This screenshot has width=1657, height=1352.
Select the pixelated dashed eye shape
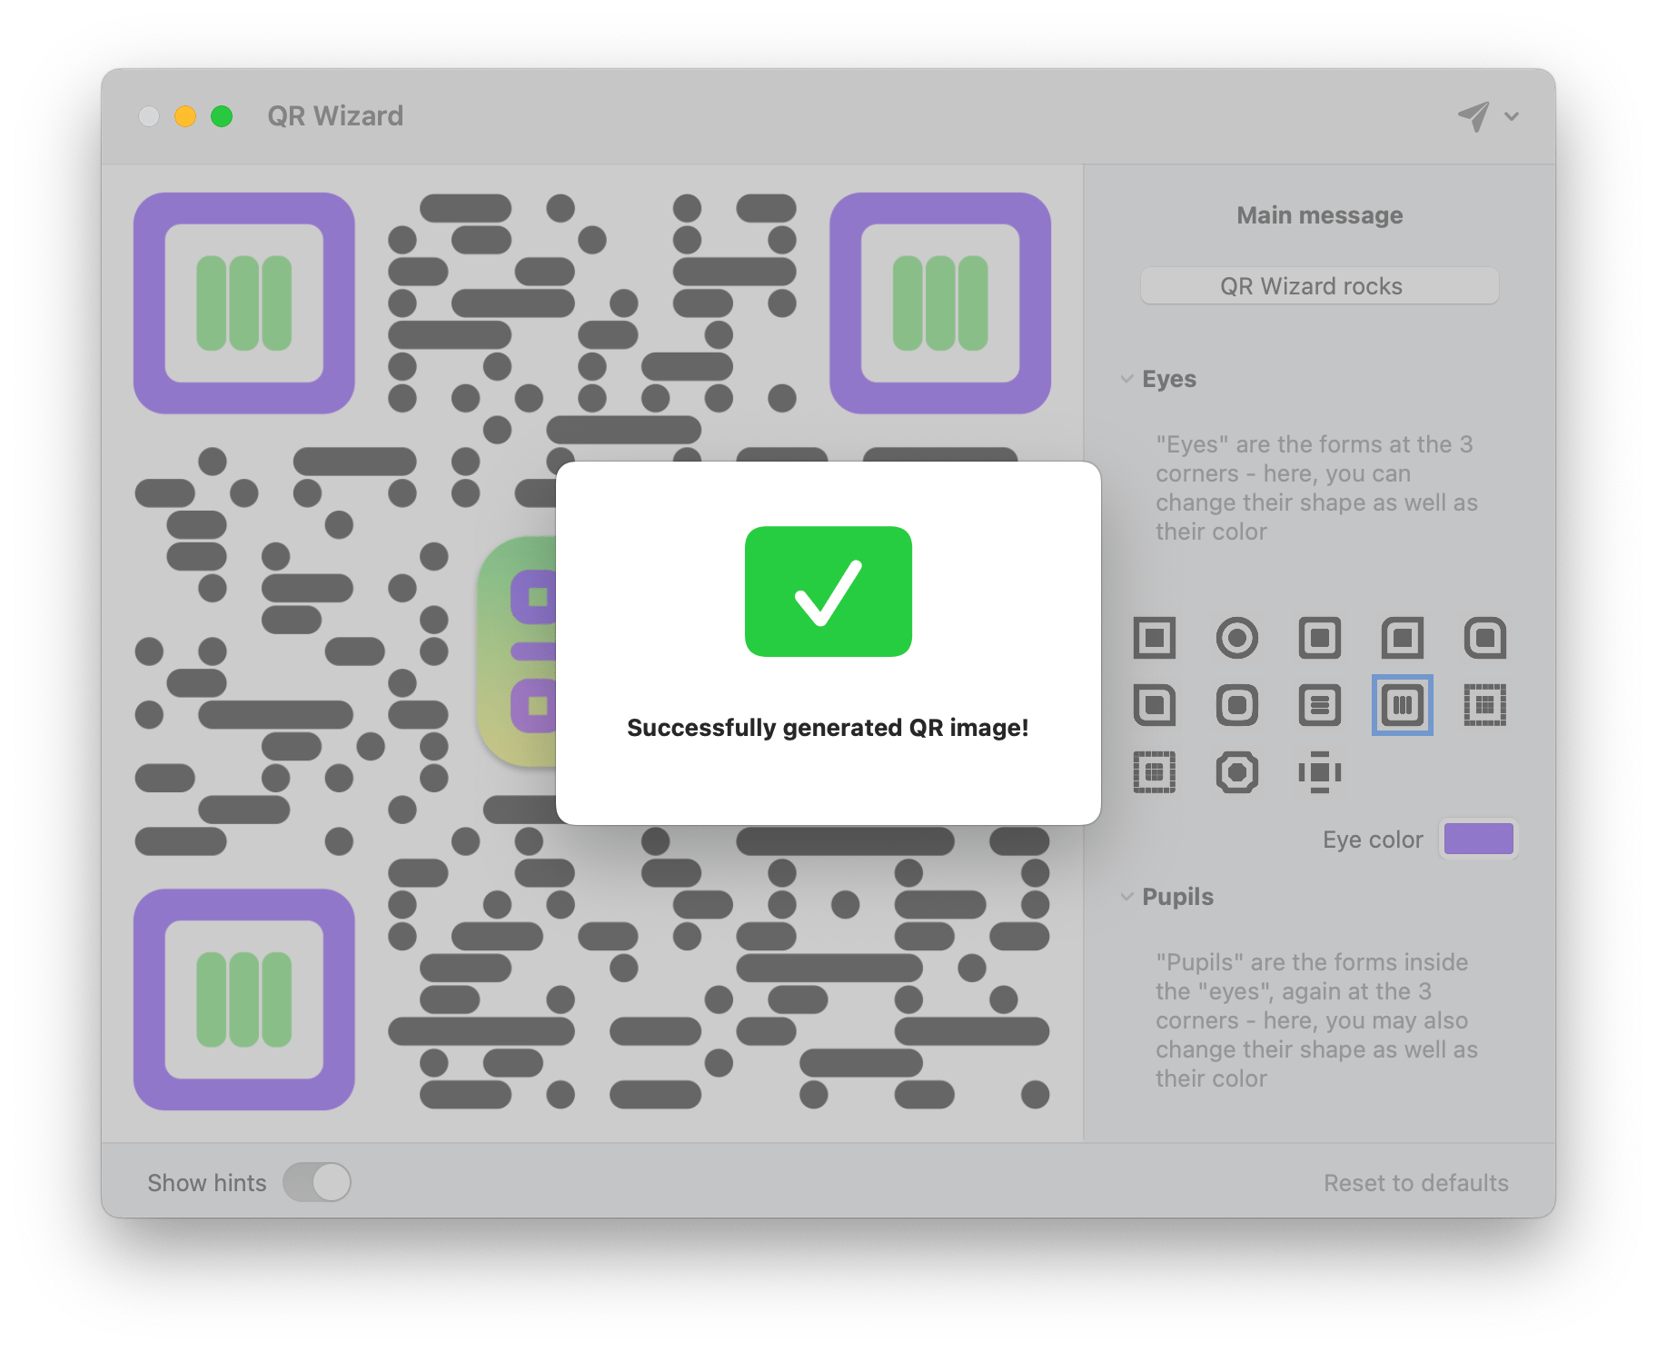pos(1485,705)
